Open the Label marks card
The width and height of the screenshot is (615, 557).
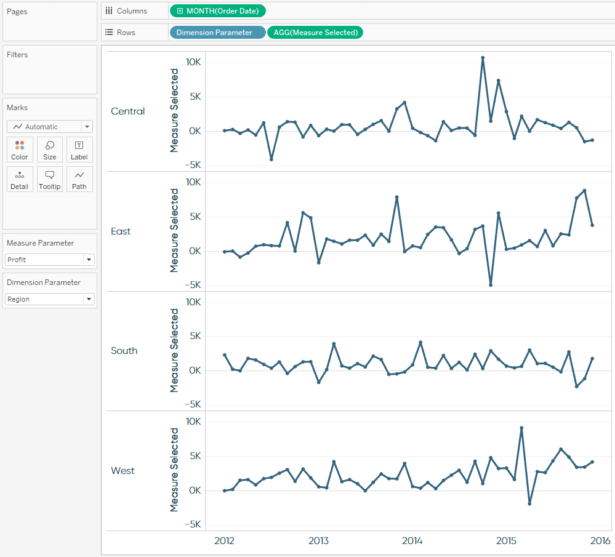[x=79, y=150]
